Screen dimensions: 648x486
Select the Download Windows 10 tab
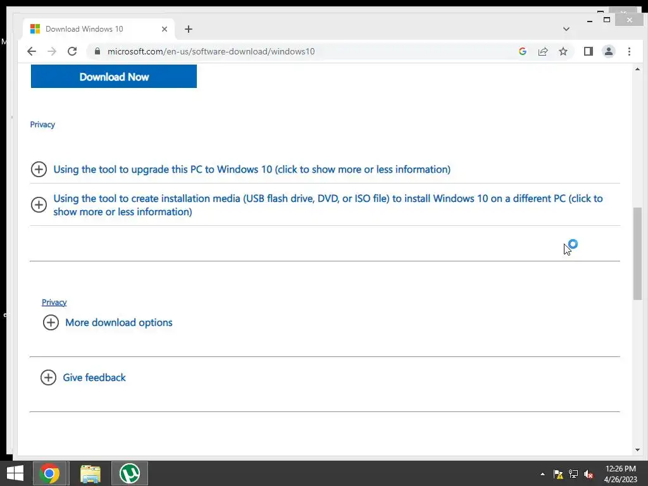(x=99, y=29)
